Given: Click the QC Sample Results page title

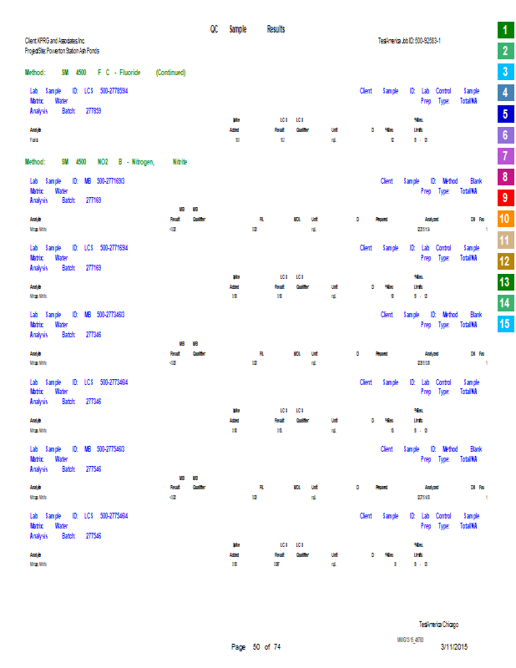Looking at the screenshot, I should 247,29.
